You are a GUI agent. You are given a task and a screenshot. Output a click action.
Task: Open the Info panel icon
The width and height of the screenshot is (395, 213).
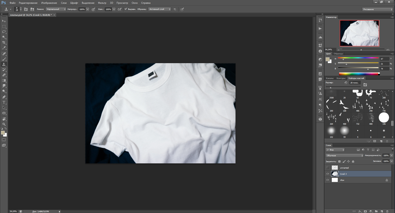point(320,51)
